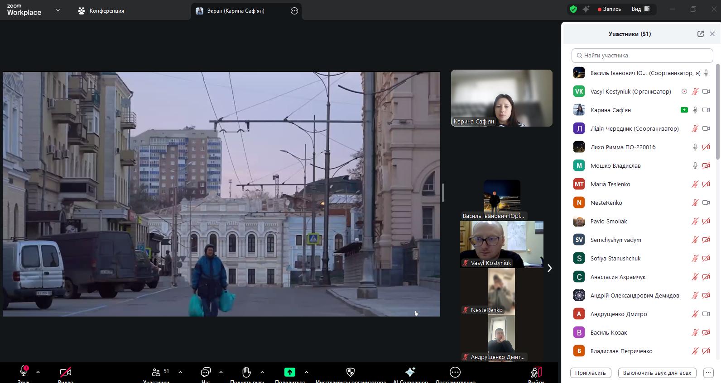721x383 pixels.
Task: Click the Raise Hand icon
Action: (x=246, y=372)
